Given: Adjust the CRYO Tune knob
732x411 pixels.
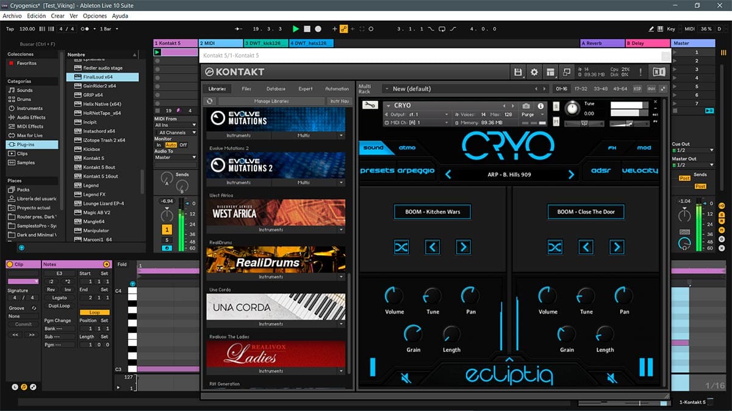Looking at the screenshot, I should click(572, 108).
